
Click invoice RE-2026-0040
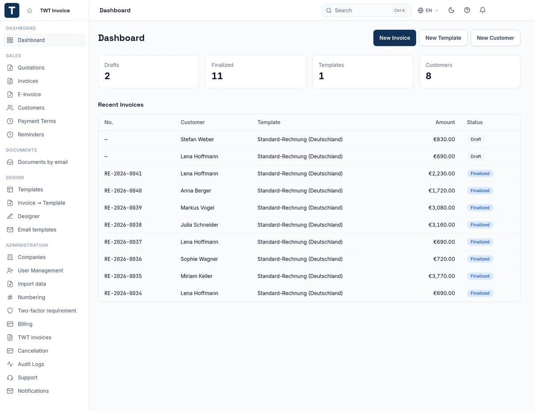coord(123,191)
